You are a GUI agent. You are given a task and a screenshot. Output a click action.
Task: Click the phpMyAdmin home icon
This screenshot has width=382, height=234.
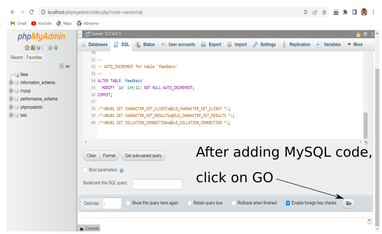point(27,47)
